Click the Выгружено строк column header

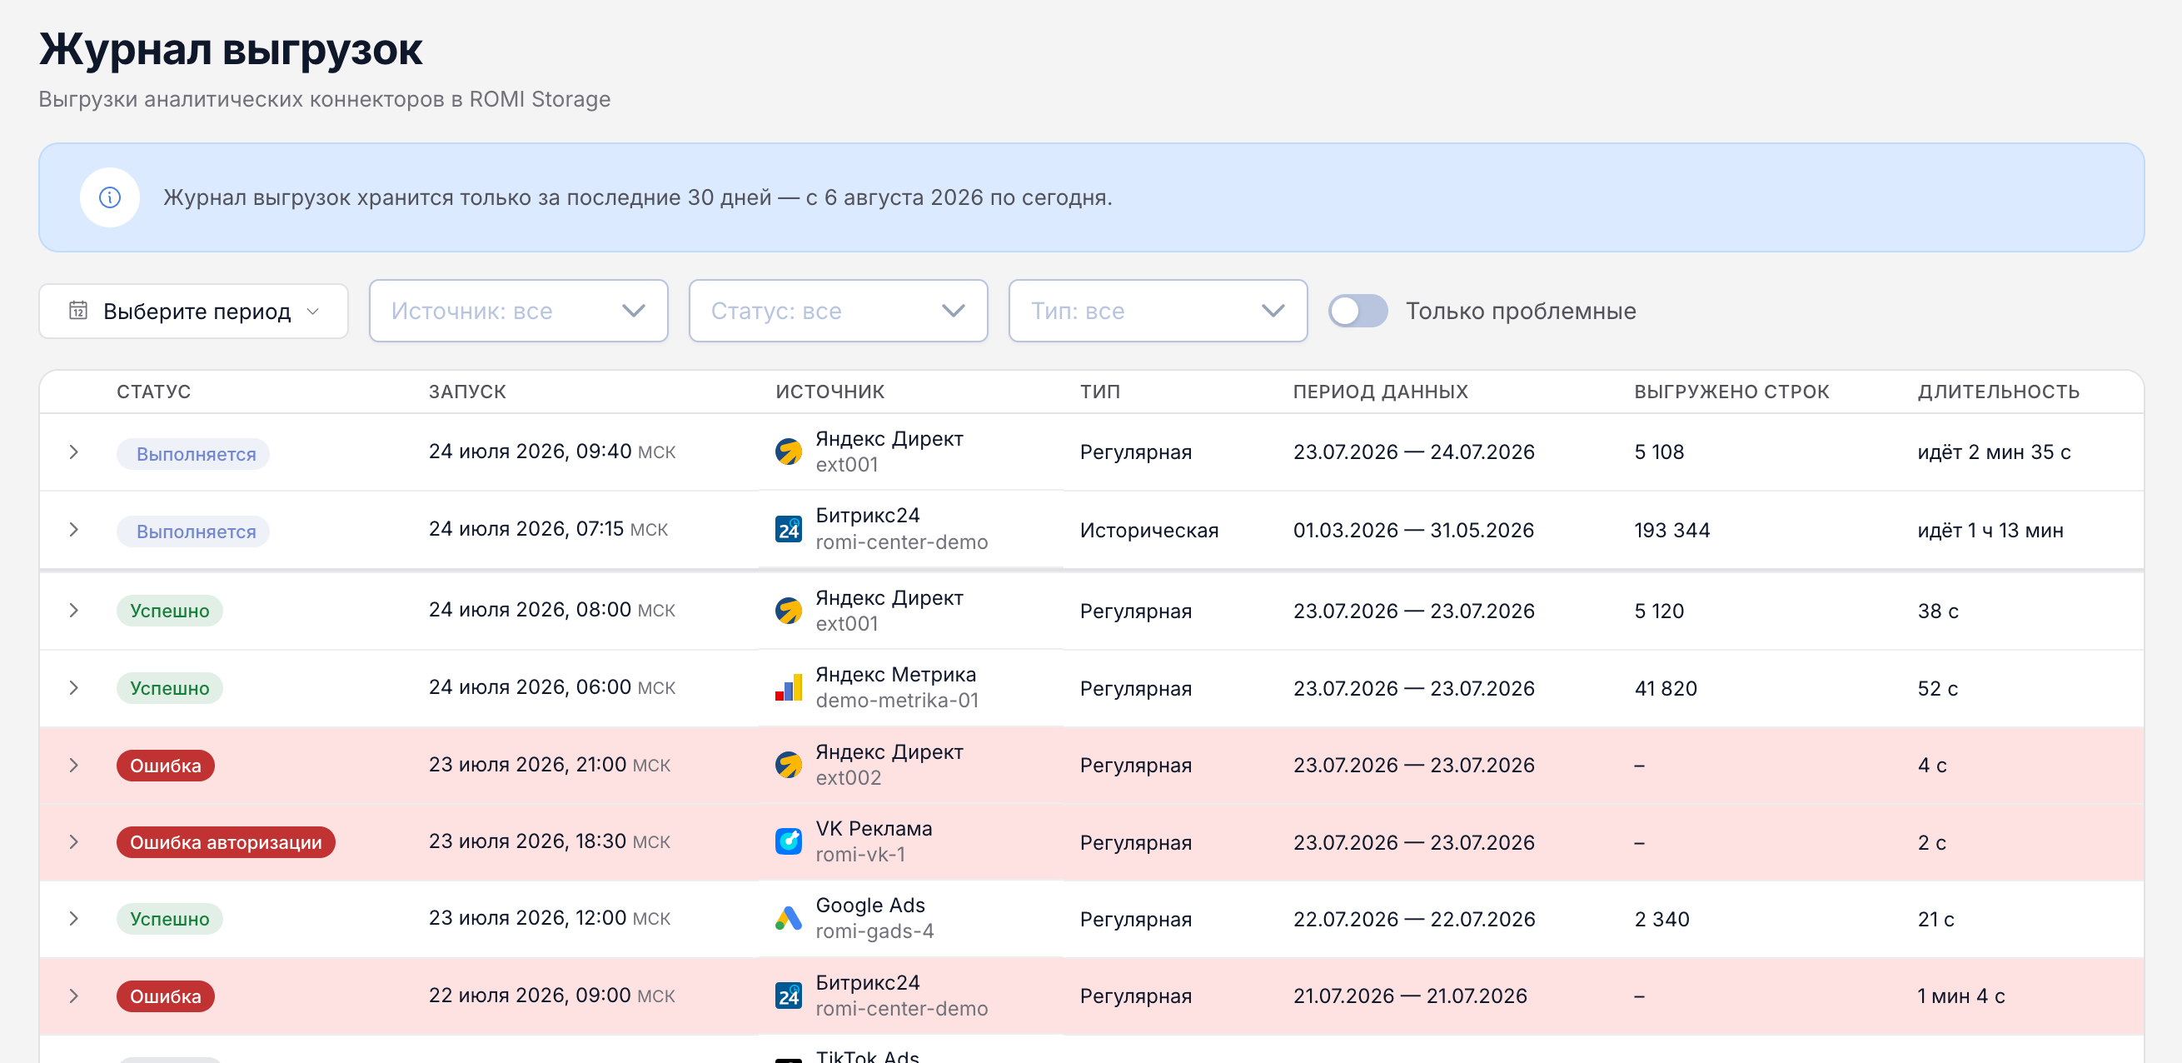(x=1731, y=392)
